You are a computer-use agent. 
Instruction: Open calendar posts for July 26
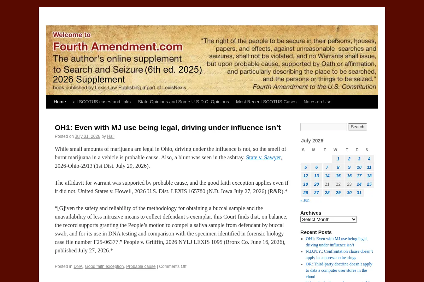[x=306, y=193]
